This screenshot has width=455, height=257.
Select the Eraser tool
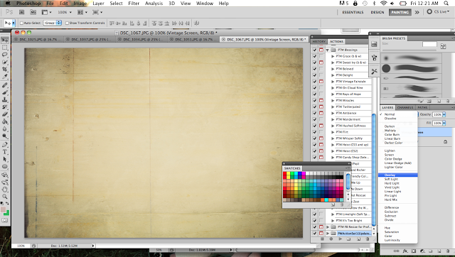[5, 114]
